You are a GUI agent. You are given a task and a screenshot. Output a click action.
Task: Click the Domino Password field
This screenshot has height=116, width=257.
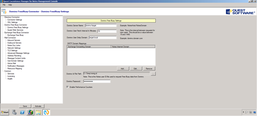click(x=97, y=81)
